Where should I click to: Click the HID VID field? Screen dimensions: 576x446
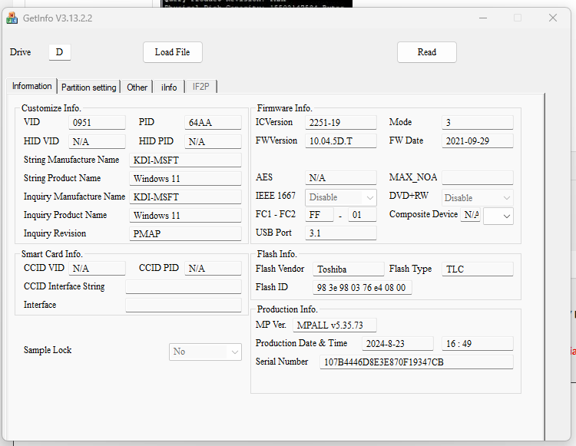point(97,141)
